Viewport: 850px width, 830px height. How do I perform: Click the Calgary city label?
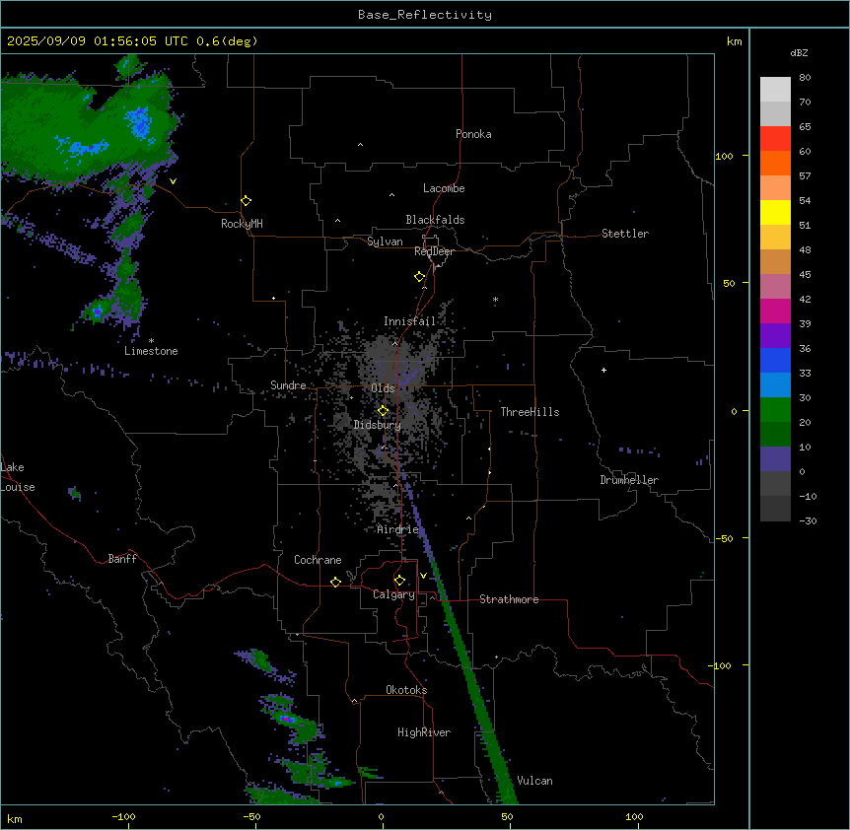coord(393,594)
